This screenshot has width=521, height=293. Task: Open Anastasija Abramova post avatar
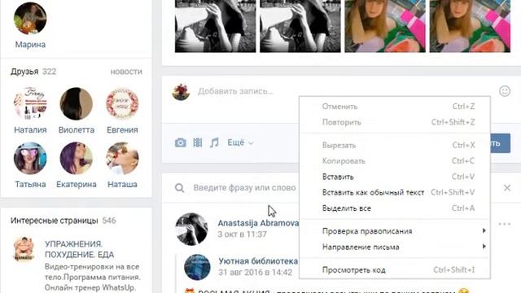[191, 230]
